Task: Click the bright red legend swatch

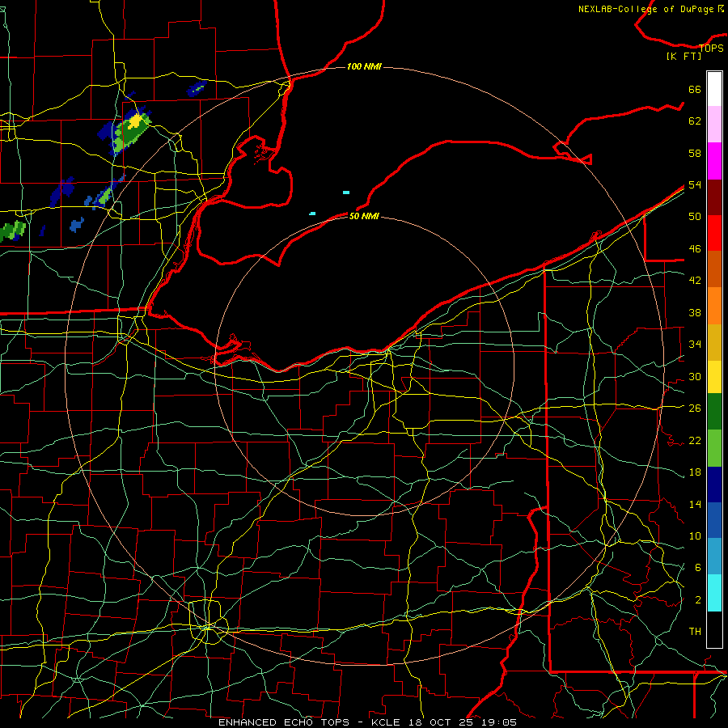Action: point(714,233)
